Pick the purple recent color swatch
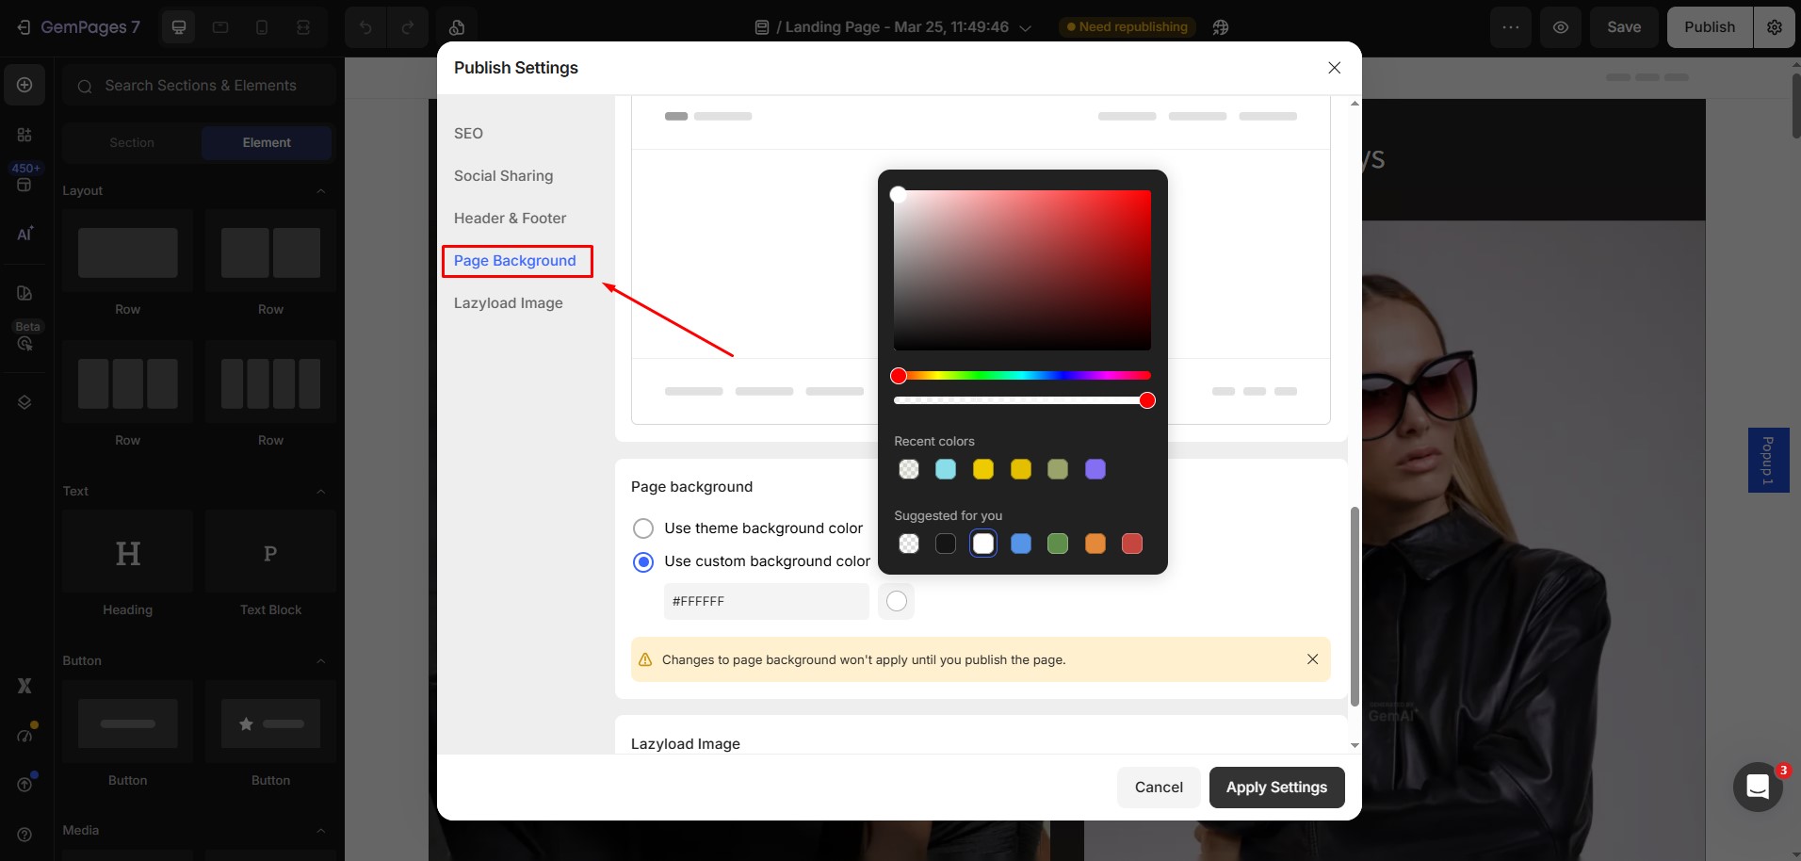The width and height of the screenshot is (1801, 861). [1095, 469]
